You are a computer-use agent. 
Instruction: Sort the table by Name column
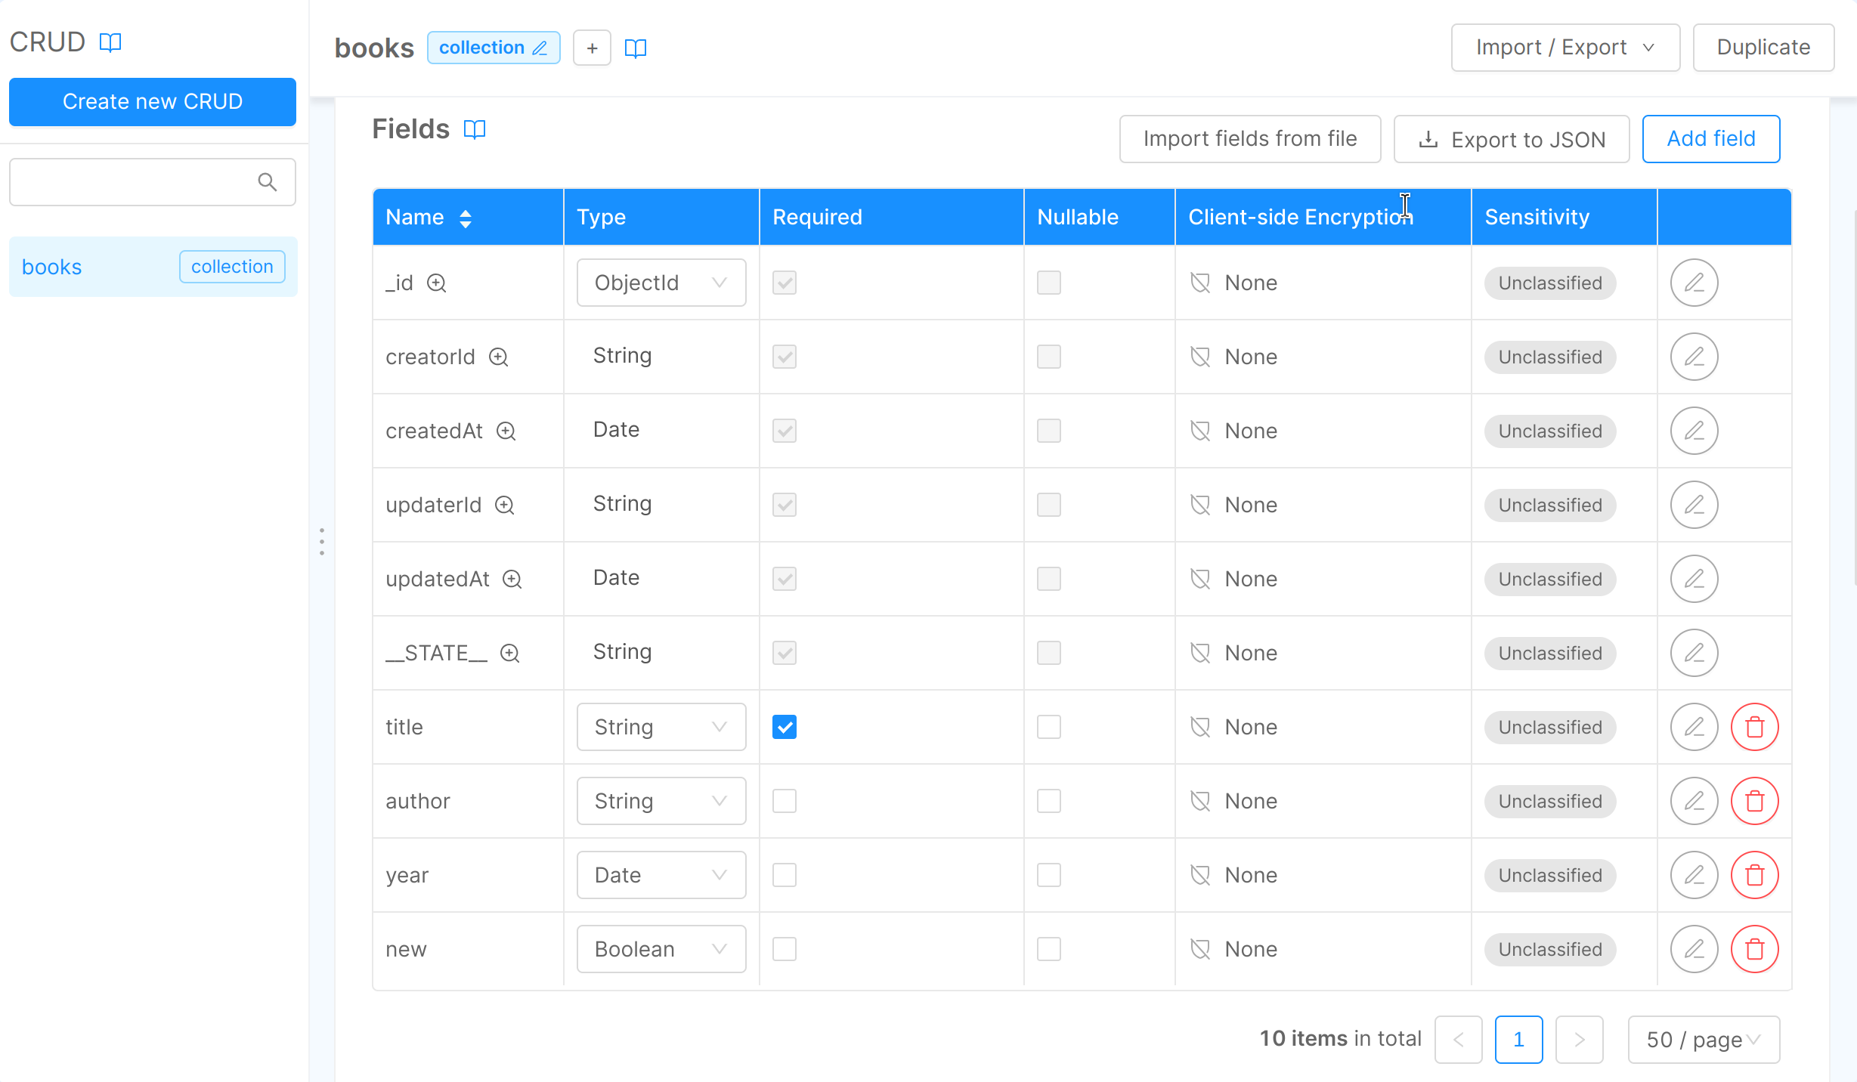tap(466, 218)
